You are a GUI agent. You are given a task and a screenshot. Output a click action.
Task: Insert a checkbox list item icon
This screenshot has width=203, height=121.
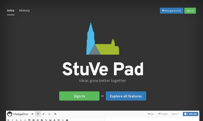click(42, 120)
